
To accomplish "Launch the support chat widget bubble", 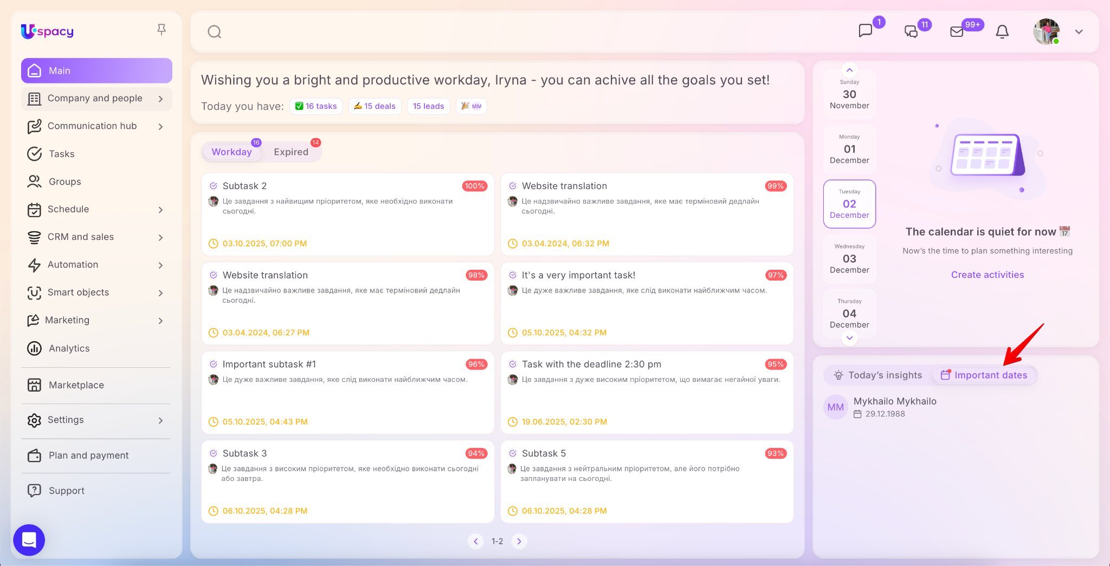I will (29, 539).
